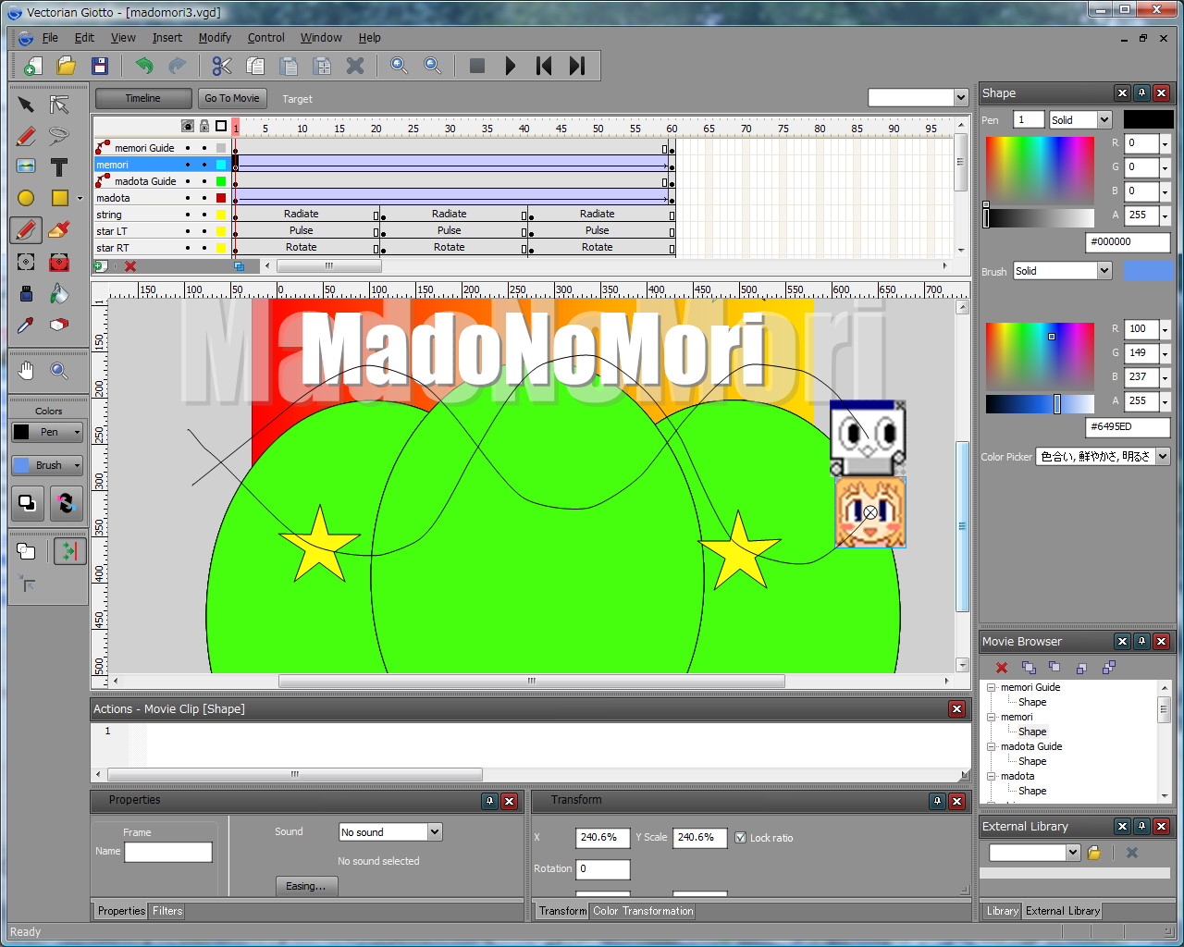Switch to the Filters tab in Properties

[x=166, y=911]
